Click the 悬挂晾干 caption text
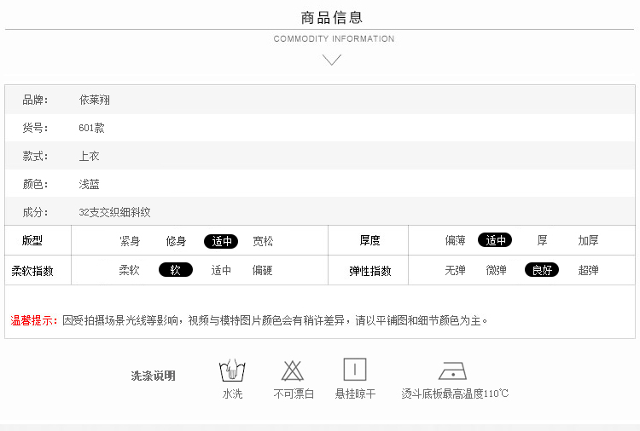The width and height of the screenshot is (640, 431). [x=355, y=394]
